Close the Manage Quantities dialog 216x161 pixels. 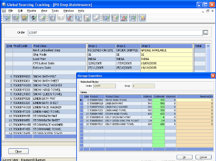point(213,76)
